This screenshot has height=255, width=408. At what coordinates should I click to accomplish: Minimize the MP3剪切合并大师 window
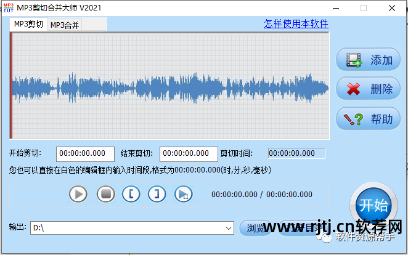click(336, 8)
